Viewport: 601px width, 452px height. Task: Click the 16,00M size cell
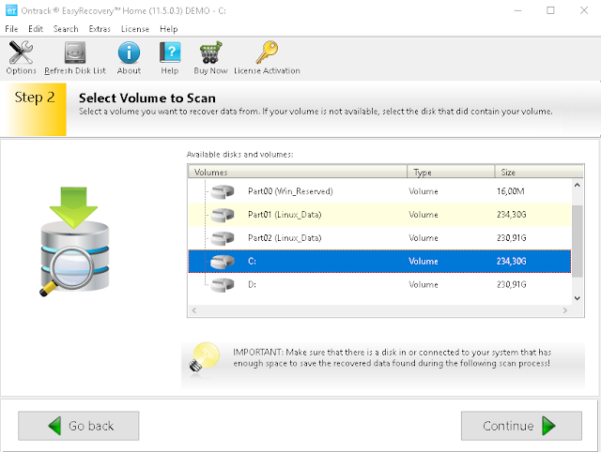pos(511,191)
